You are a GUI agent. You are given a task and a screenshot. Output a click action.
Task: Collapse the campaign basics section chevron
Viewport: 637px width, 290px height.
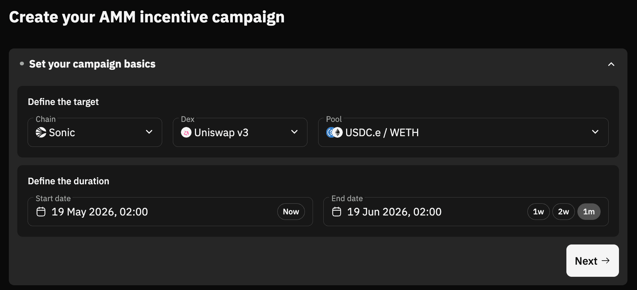click(x=611, y=64)
